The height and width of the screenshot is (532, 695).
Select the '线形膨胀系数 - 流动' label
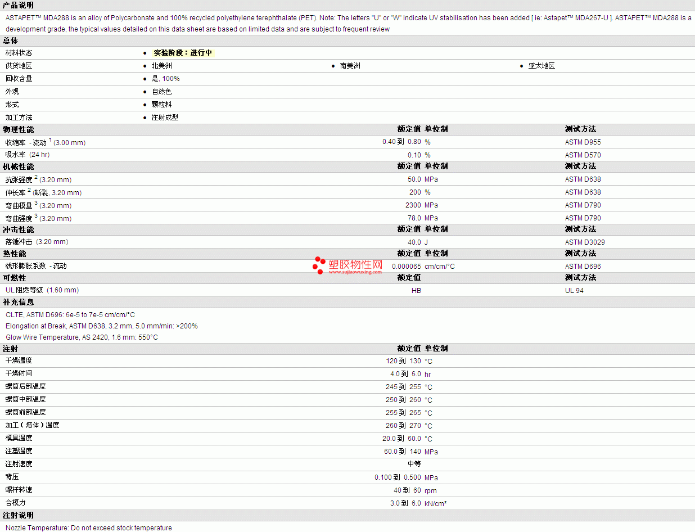click(x=36, y=266)
